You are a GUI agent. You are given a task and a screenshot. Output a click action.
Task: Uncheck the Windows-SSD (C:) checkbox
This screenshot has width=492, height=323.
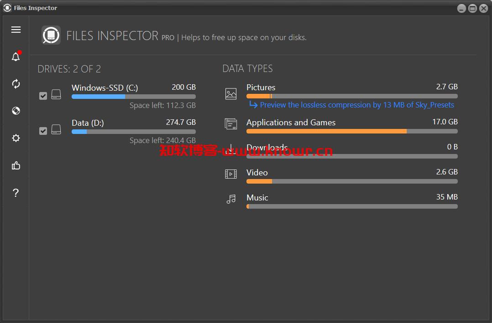pos(43,96)
